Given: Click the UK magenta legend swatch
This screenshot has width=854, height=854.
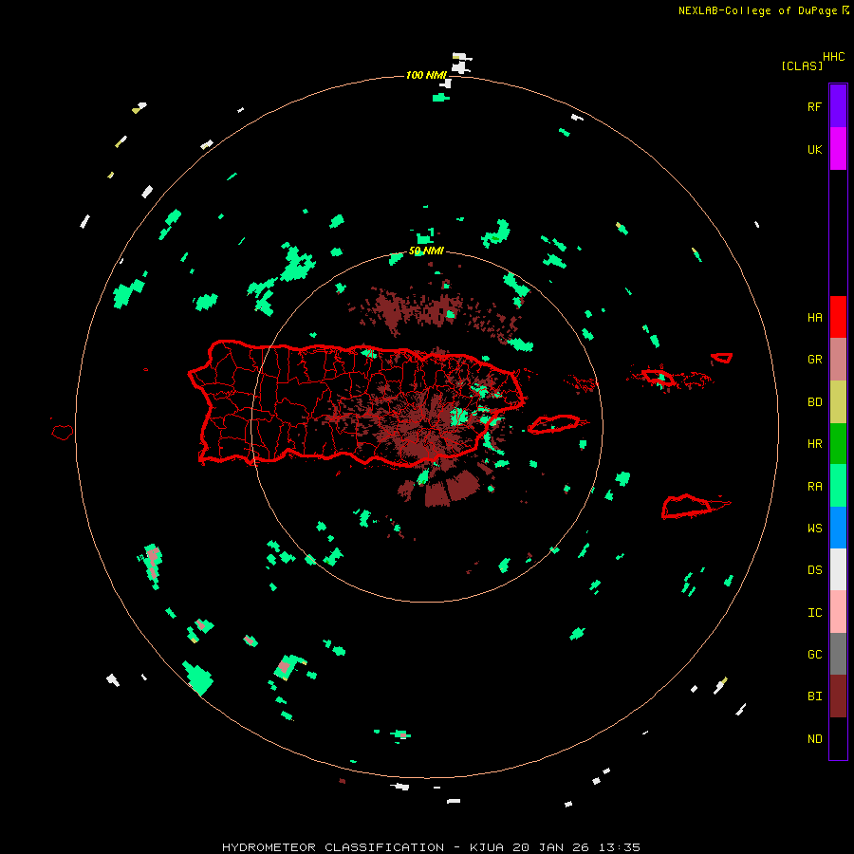Looking at the screenshot, I should point(838,148).
